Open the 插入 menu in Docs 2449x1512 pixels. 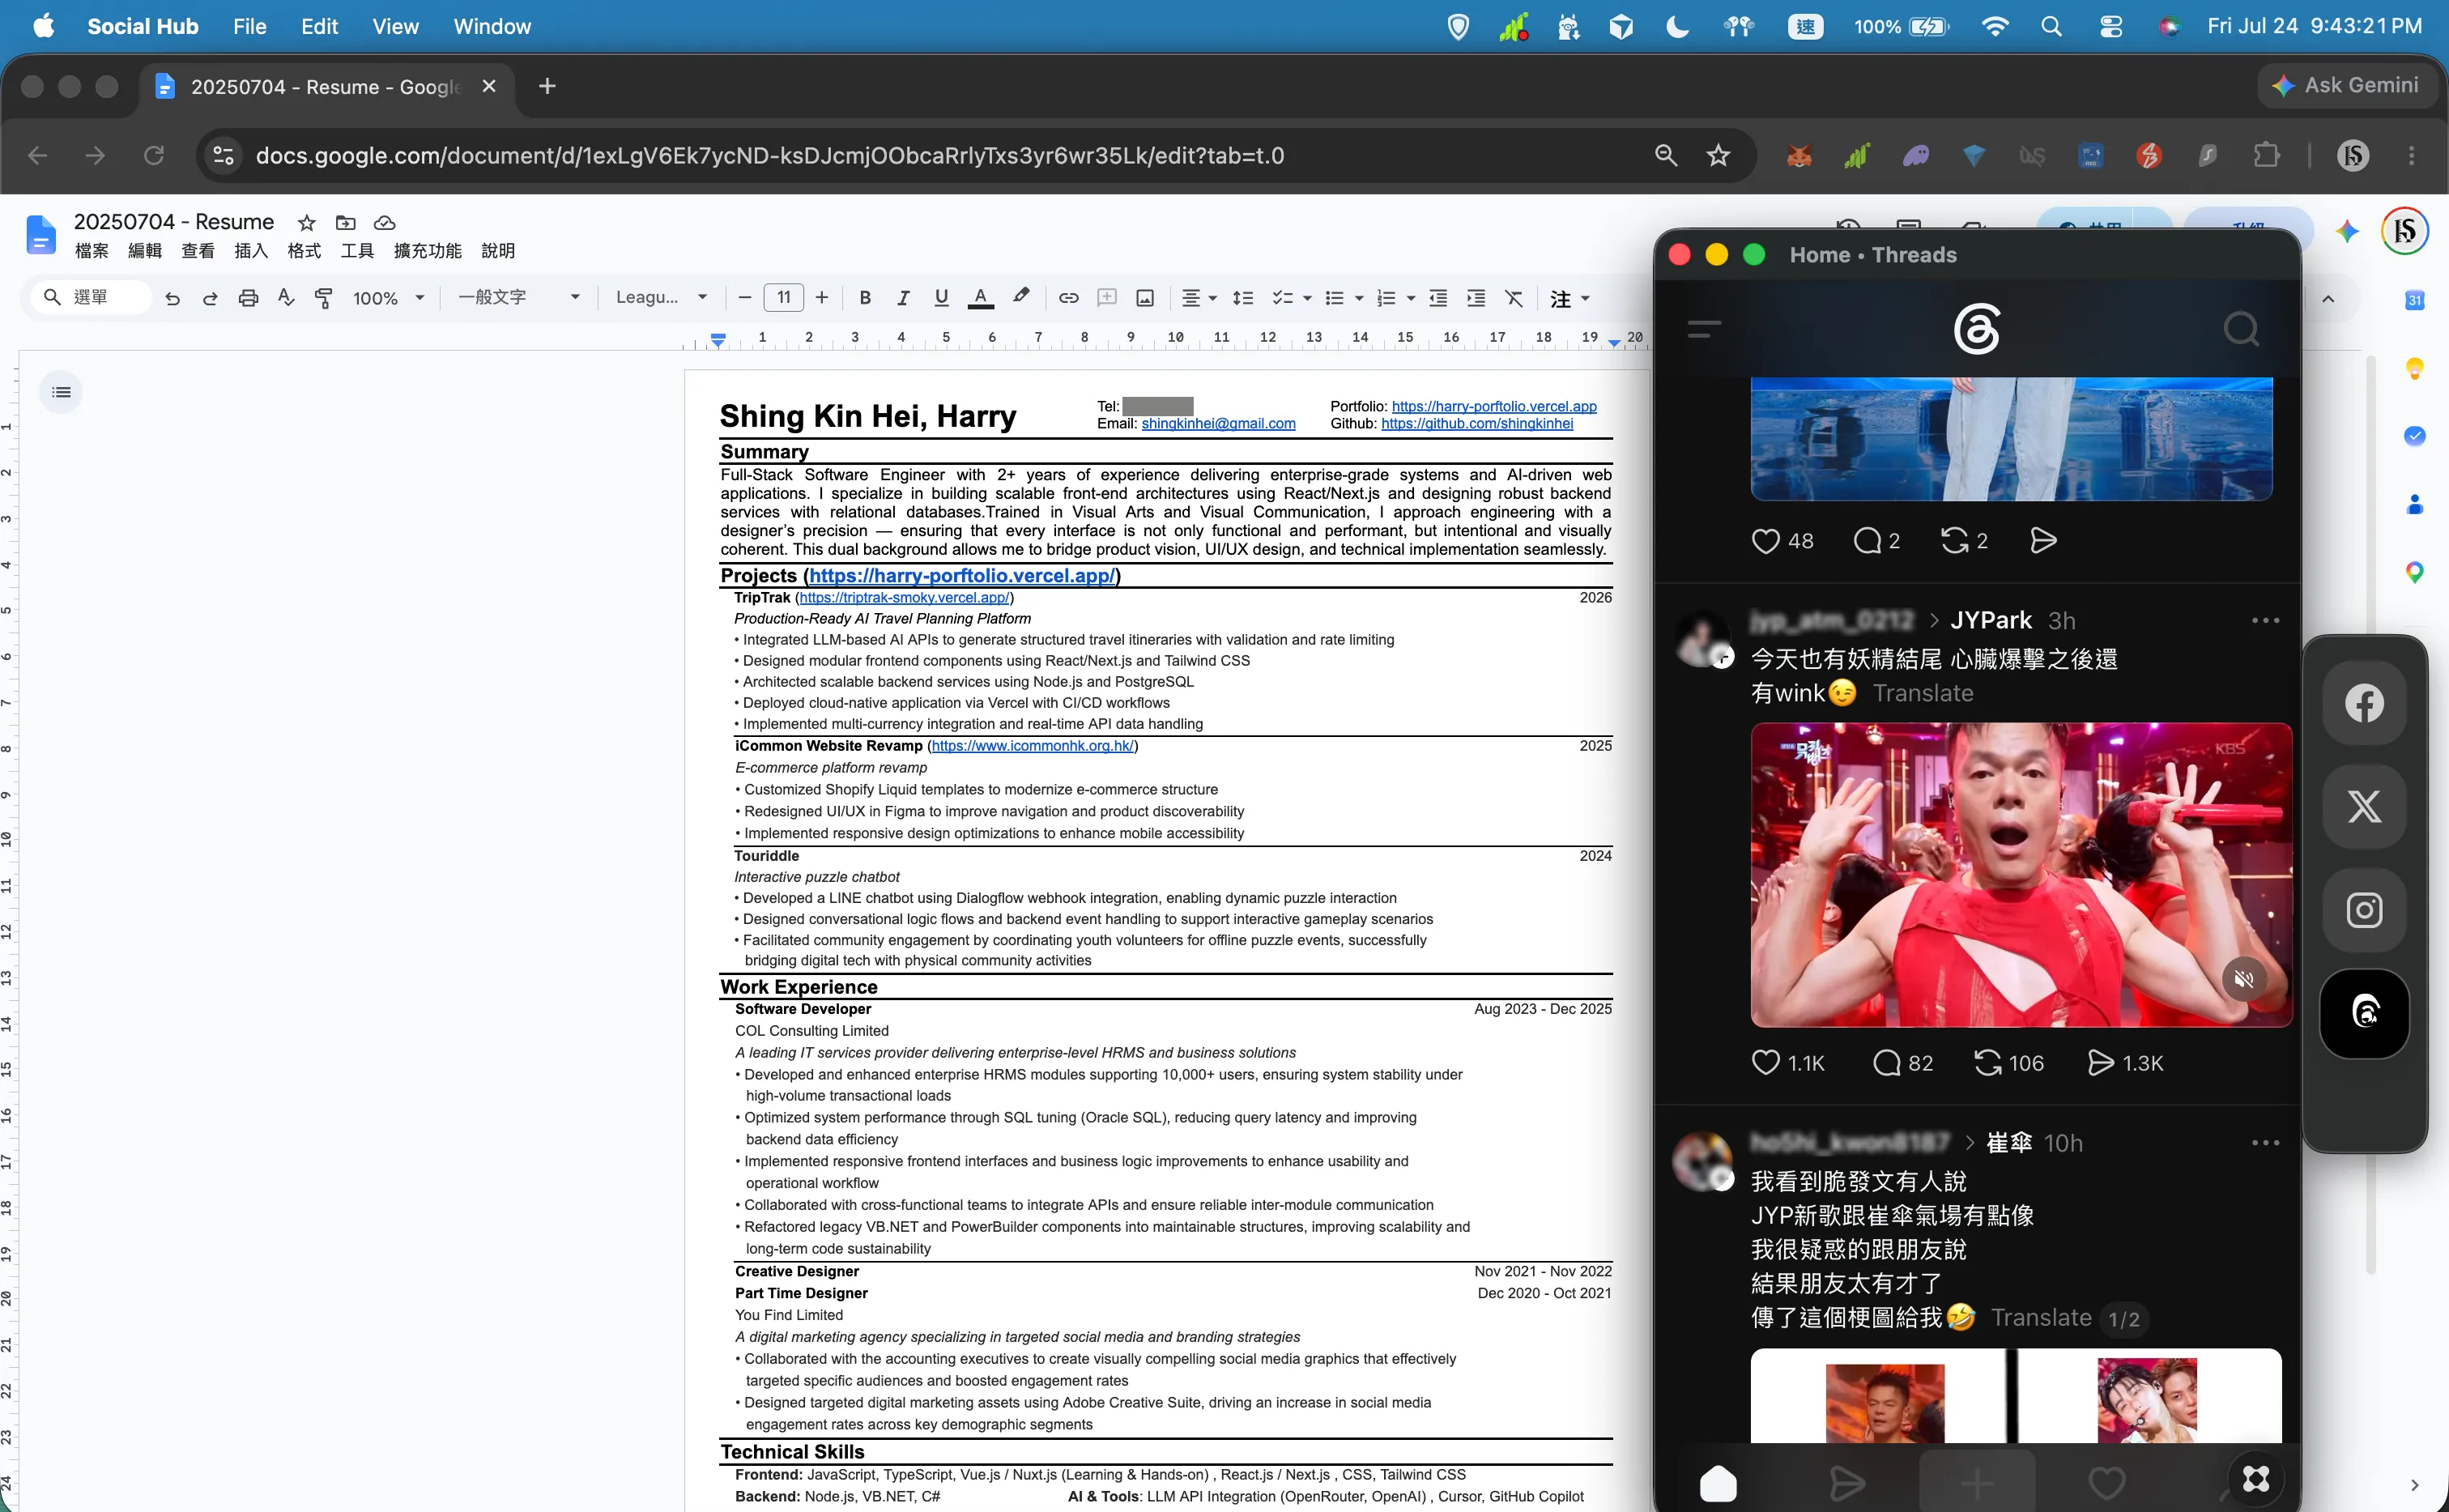(251, 251)
